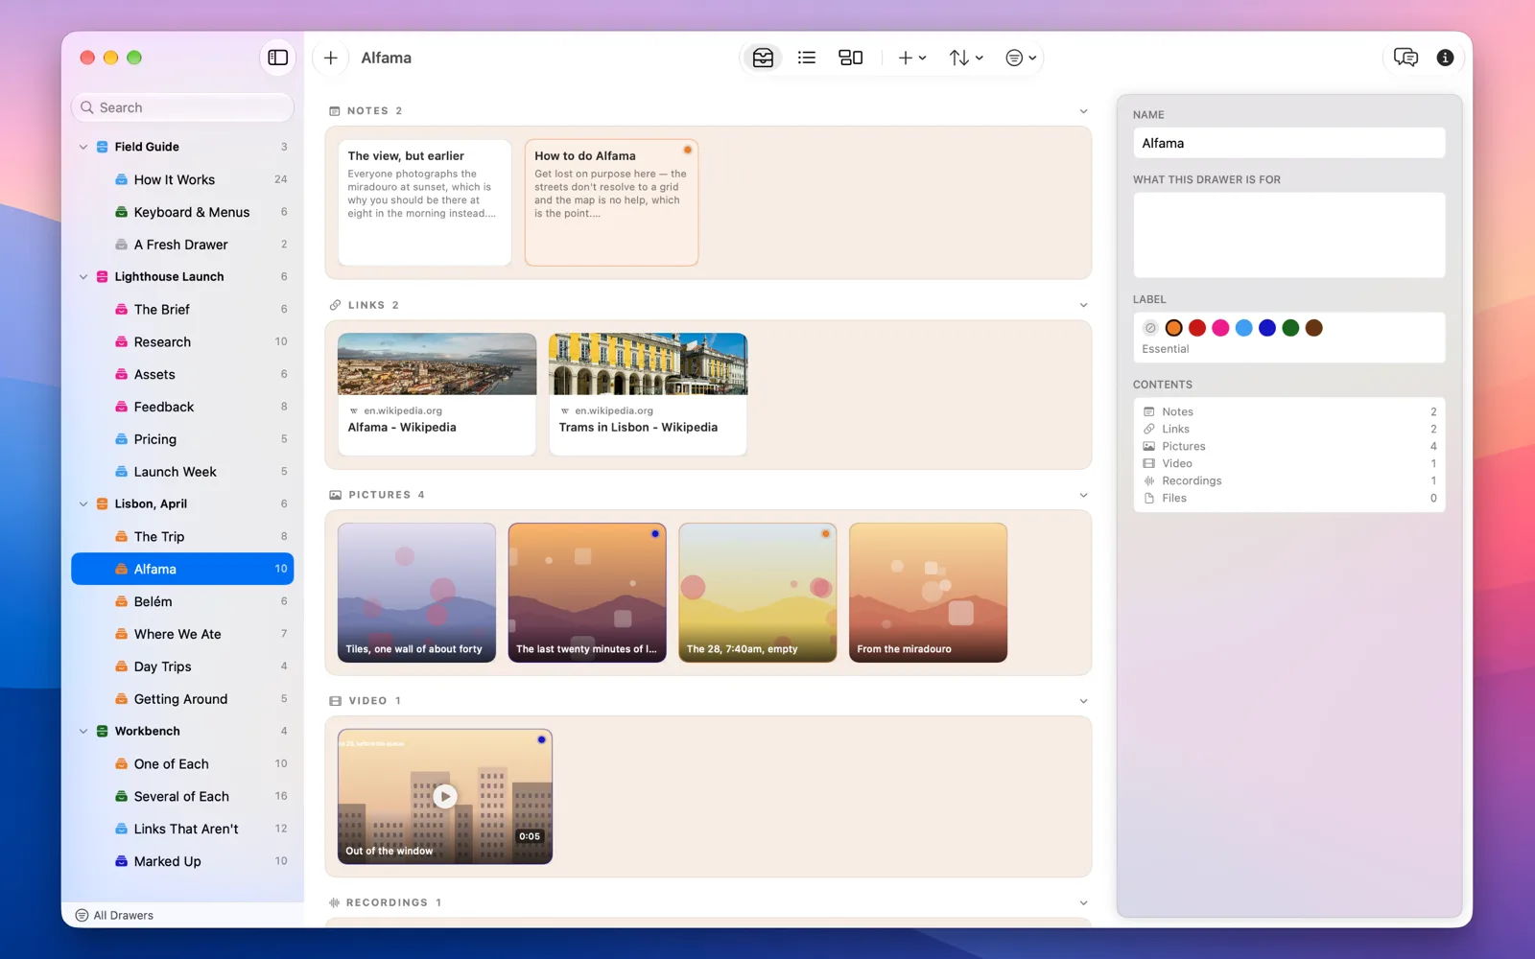Click the Search field in the sidebar

[x=182, y=107]
